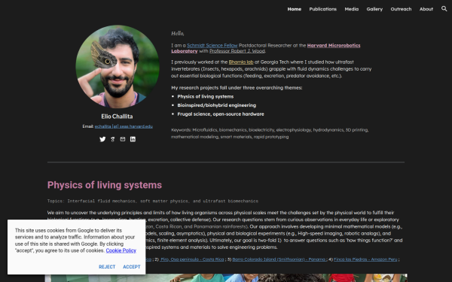Open the Piro, Osa peninsula - Costa Rica link

[x=192, y=259]
